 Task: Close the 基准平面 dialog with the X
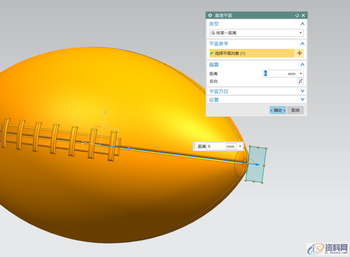[303, 16]
